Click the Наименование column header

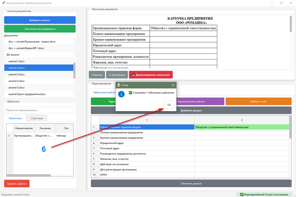point(24,128)
